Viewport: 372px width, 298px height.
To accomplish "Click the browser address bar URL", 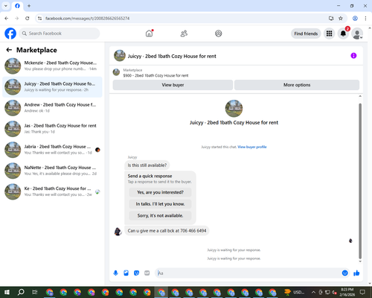I will (x=87, y=19).
